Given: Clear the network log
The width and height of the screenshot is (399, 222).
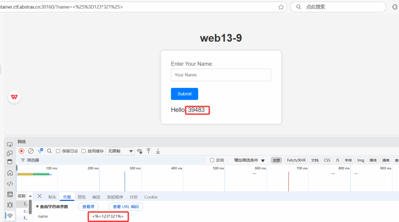Looking at the screenshot, I should (31, 151).
